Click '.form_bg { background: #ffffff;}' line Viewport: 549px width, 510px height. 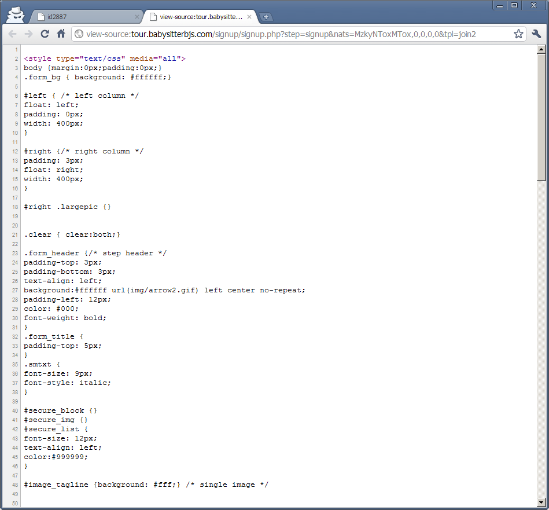tap(97, 77)
